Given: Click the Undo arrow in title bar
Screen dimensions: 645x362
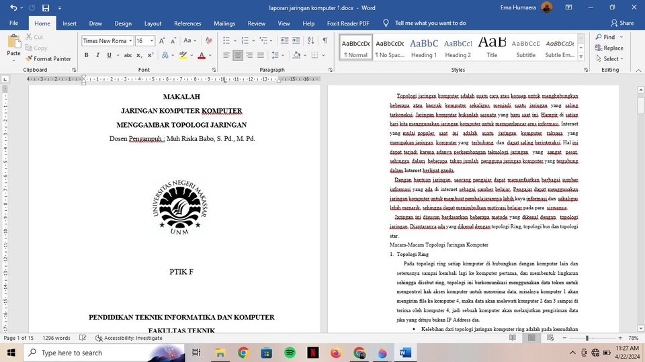Looking at the screenshot, I should (13, 8).
